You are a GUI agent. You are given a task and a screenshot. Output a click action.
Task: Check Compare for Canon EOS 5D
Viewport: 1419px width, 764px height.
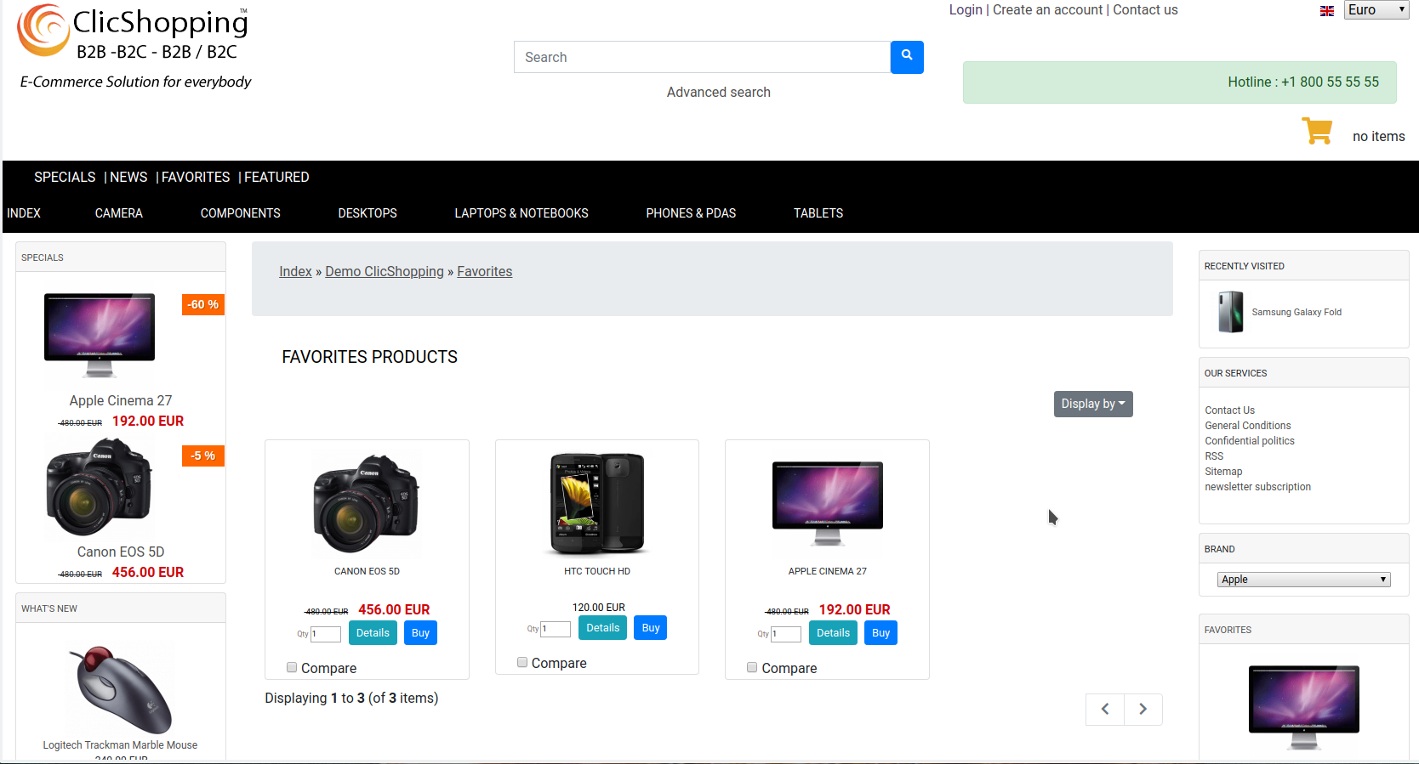[292, 667]
